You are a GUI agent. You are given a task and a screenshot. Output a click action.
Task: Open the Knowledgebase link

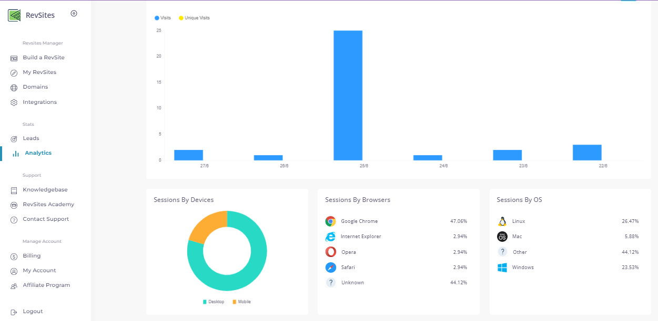tap(45, 190)
